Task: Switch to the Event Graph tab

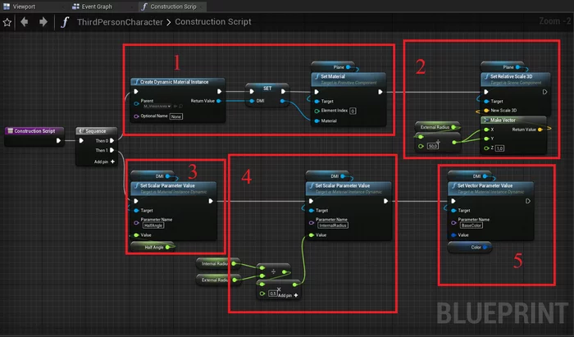Action: pyautogui.click(x=92, y=7)
